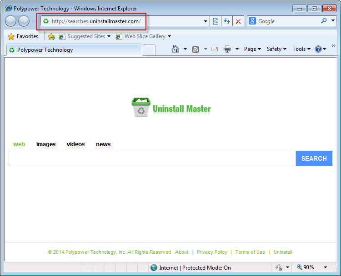This screenshot has width=341, height=276.
Task: Click the green recycle favicon in address bar
Action: (x=46, y=21)
